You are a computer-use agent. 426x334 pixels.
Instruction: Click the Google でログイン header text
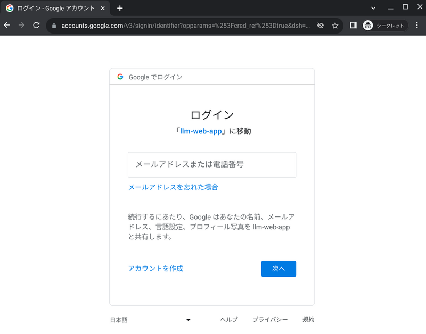(x=155, y=77)
